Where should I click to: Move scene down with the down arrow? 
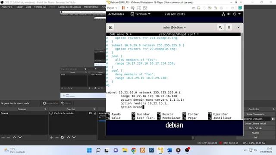(x=20, y=137)
